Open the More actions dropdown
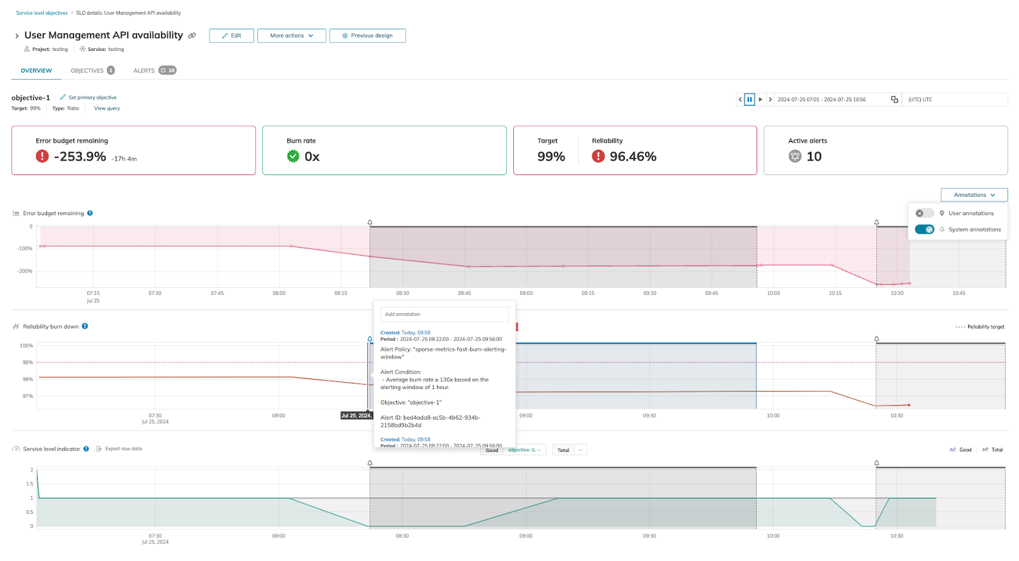 tap(292, 36)
